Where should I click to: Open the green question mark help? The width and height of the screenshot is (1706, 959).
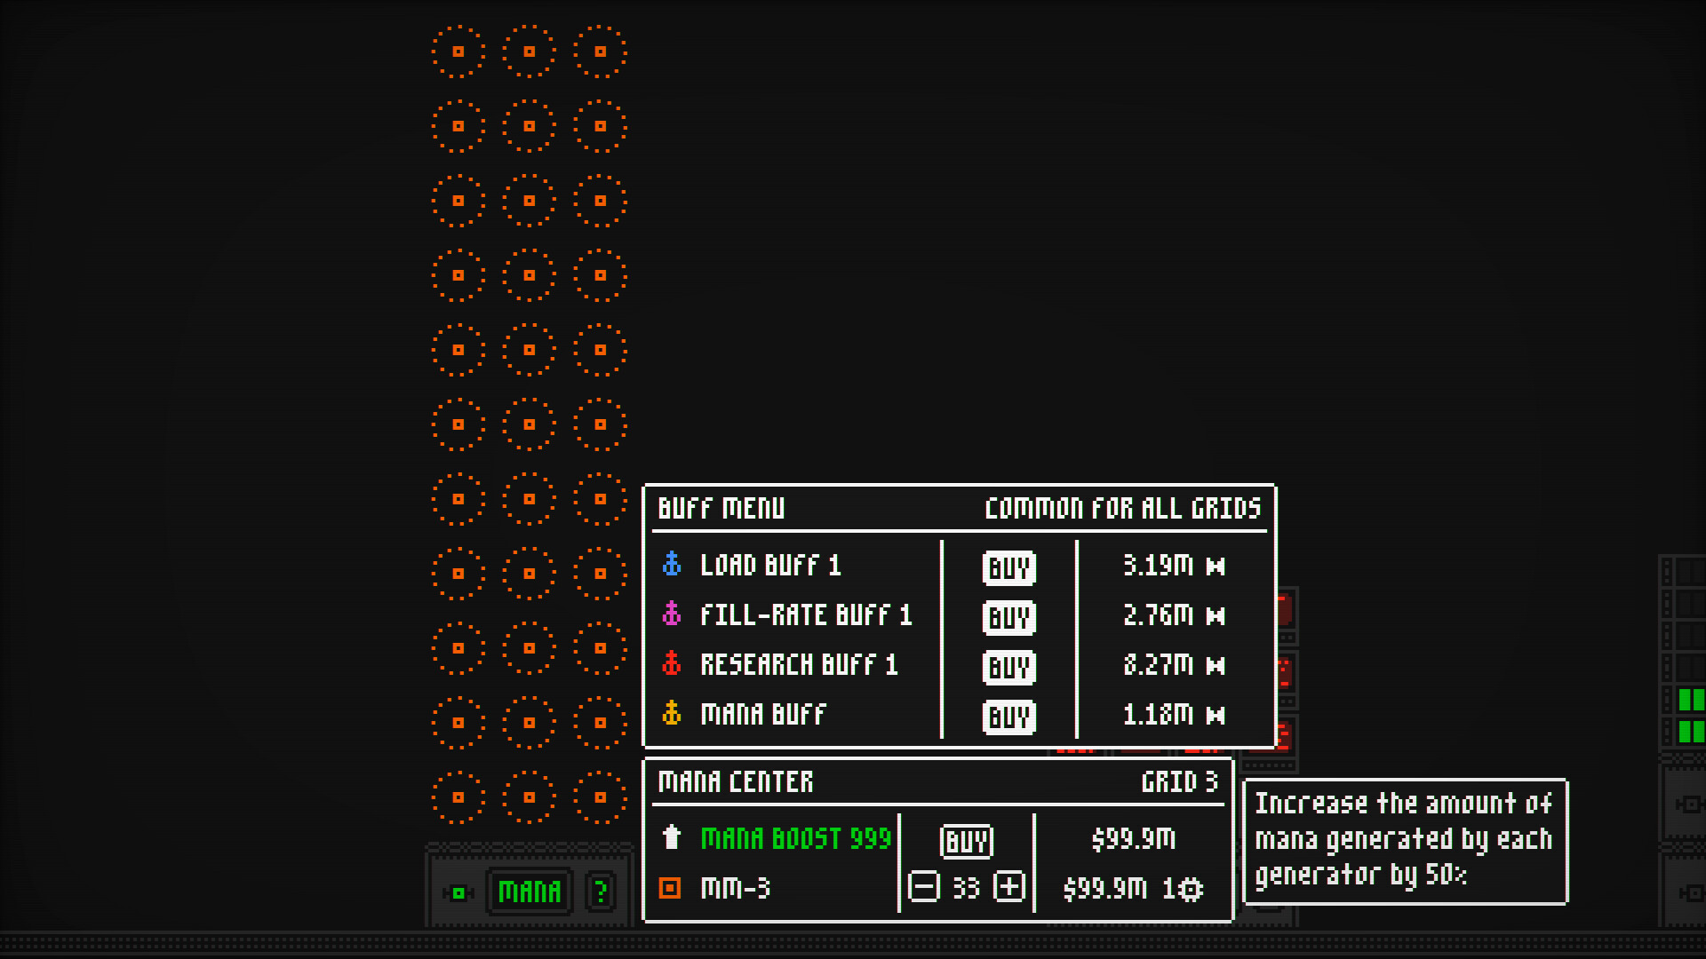[601, 892]
